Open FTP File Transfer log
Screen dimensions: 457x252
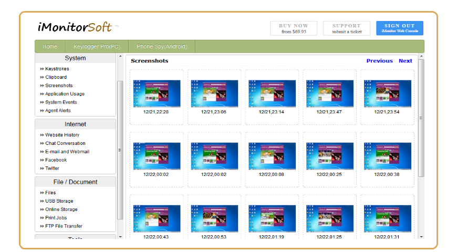click(64, 226)
